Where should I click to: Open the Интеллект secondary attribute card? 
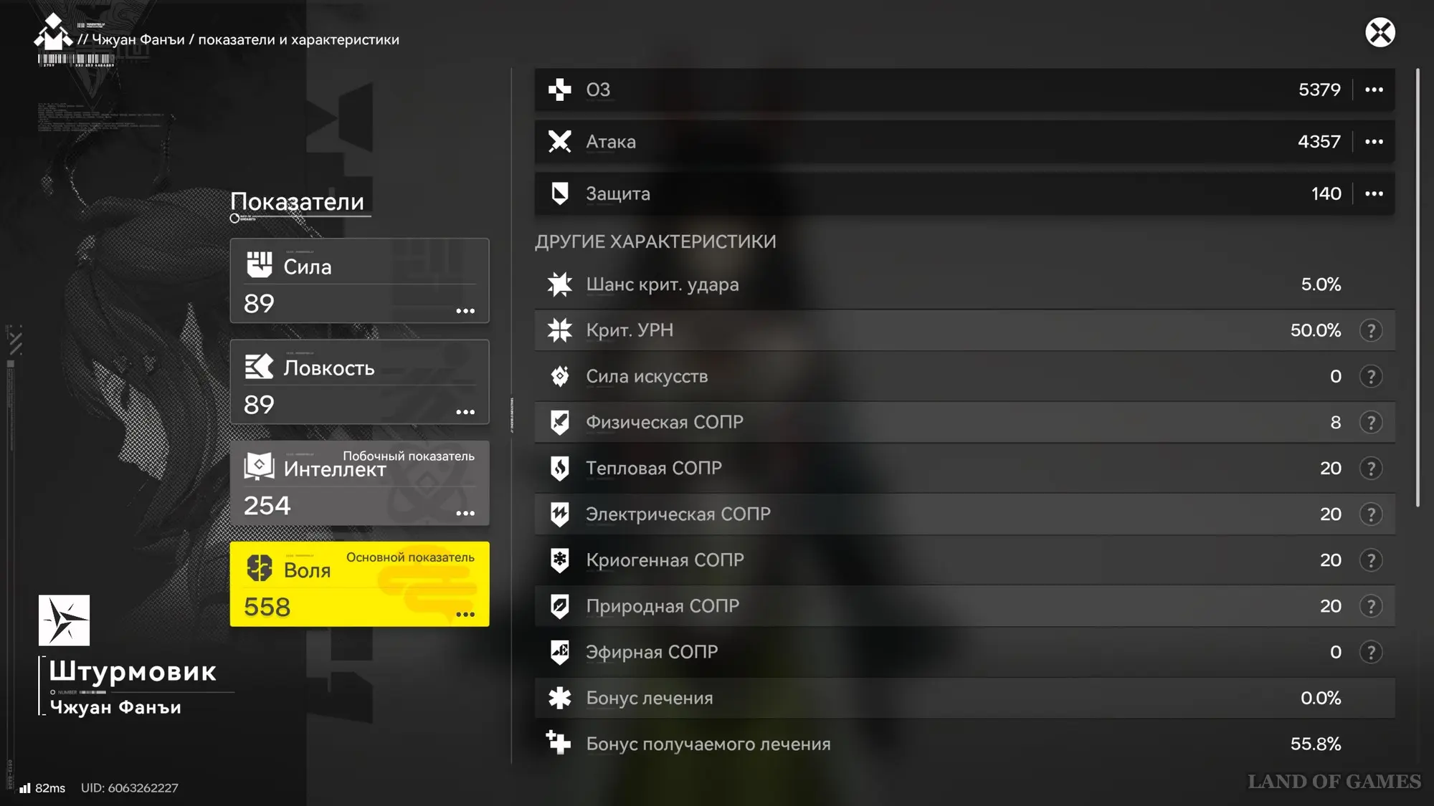pyautogui.click(x=359, y=483)
